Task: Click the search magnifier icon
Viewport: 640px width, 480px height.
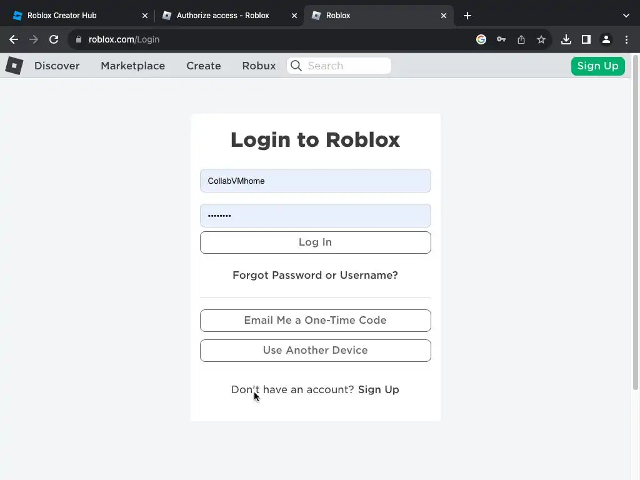Action: (x=296, y=66)
